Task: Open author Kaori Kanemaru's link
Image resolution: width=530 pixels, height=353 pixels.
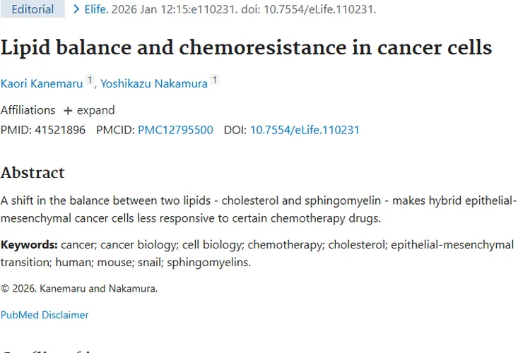Action: point(42,83)
